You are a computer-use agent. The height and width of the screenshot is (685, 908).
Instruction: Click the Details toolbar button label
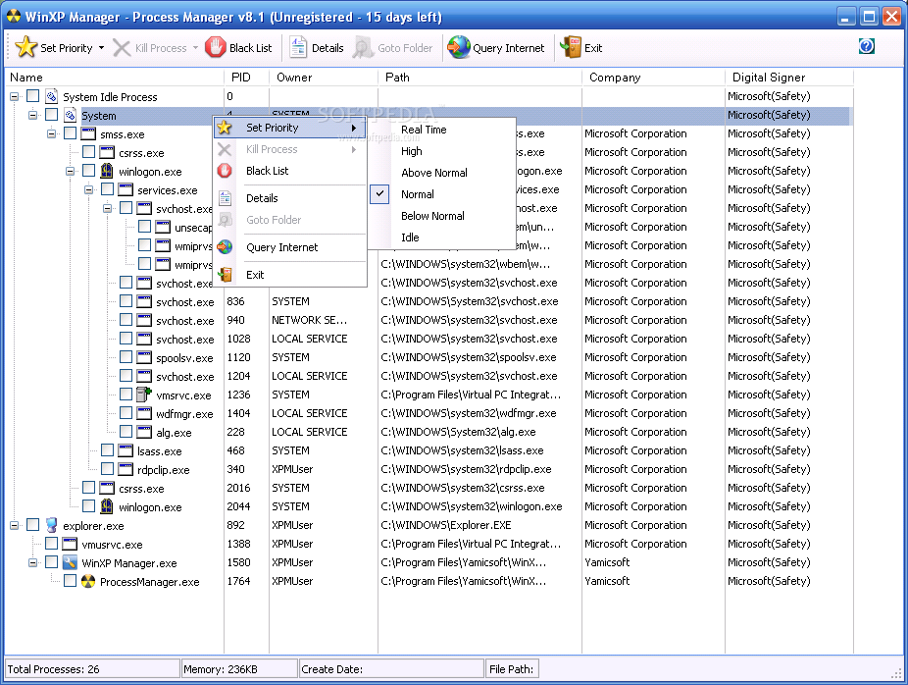[x=328, y=48]
